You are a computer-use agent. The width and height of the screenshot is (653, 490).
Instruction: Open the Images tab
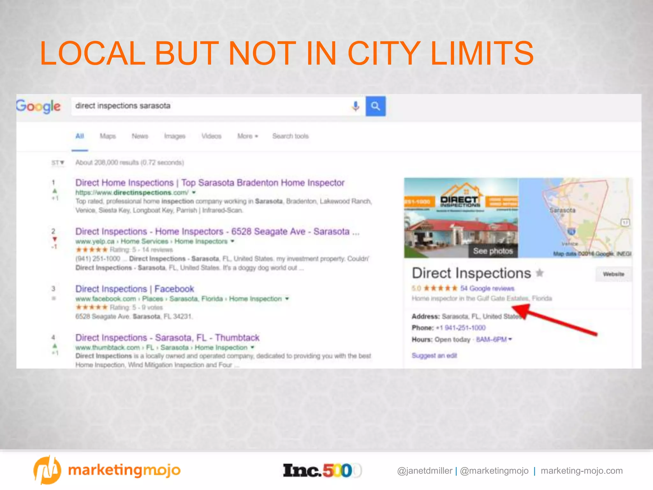(175, 136)
